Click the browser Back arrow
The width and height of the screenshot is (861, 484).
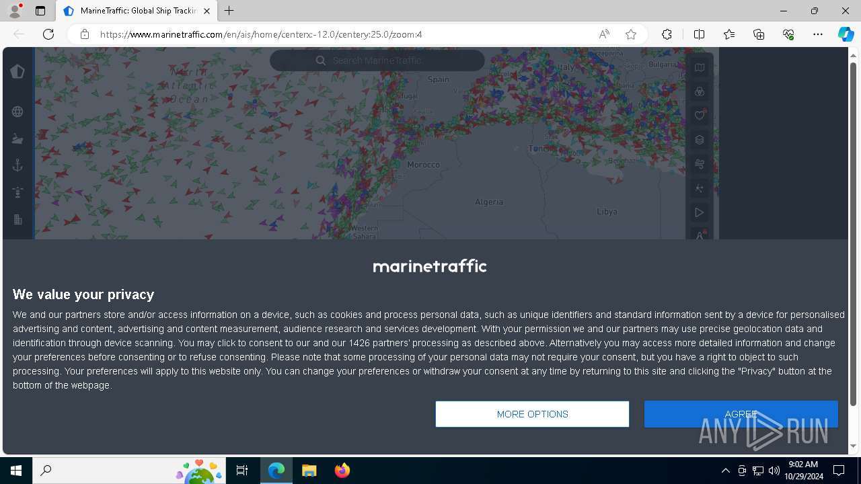(x=19, y=34)
